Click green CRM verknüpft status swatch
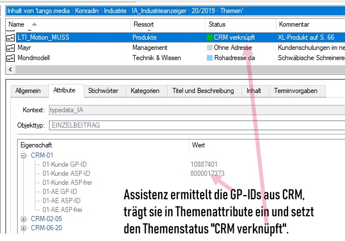This screenshot has width=345, height=241. point(210,37)
